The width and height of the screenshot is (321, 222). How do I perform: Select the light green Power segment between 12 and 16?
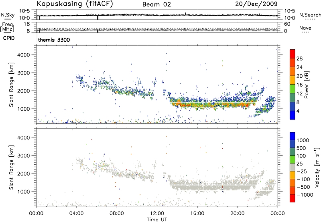coord(293,89)
